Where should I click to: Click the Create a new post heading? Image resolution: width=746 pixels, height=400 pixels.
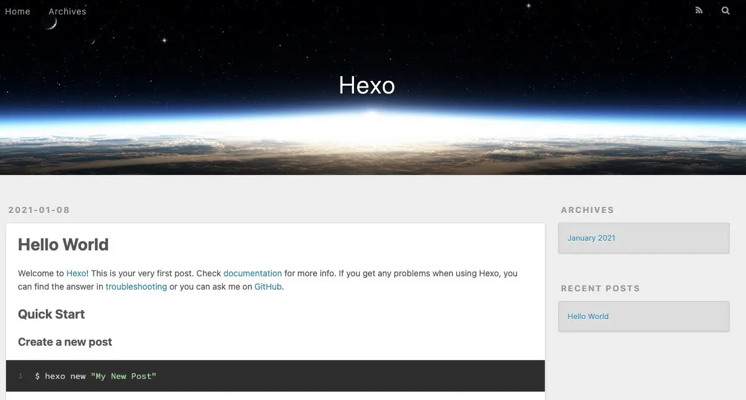[65, 341]
